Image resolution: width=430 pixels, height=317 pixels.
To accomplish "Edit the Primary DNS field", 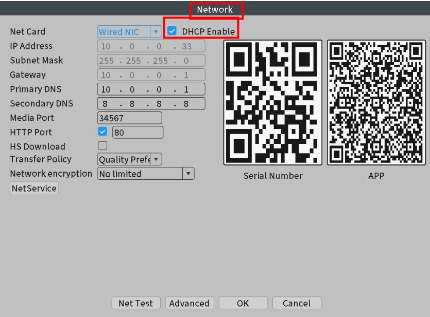I will [x=151, y=89].
